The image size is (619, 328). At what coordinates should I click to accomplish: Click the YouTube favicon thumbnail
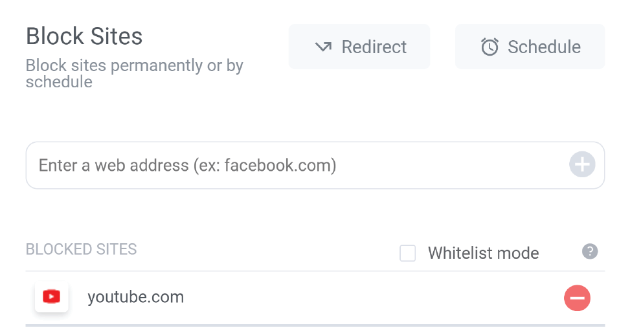coord(52,297)
